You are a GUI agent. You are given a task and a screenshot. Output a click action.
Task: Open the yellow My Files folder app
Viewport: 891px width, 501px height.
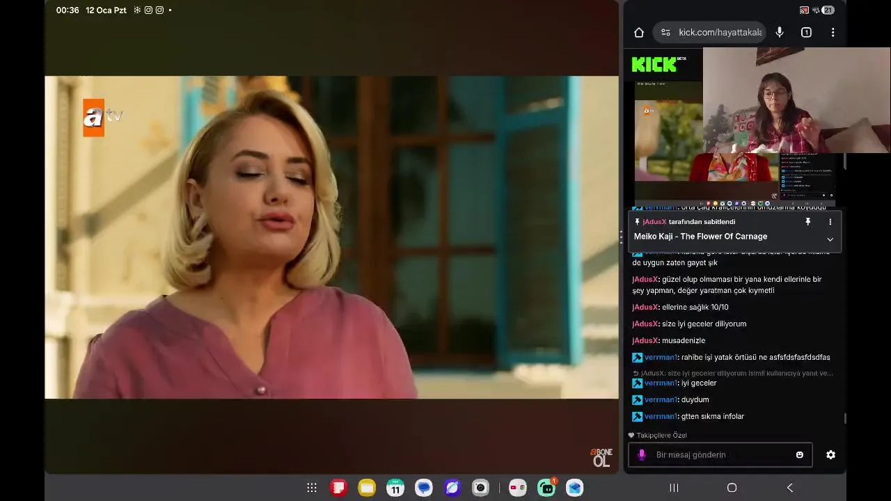(367, 488)
